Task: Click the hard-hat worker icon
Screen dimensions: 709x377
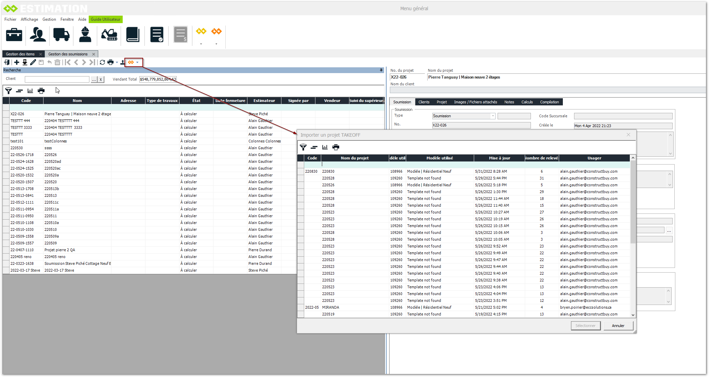Action: (85, 35)
